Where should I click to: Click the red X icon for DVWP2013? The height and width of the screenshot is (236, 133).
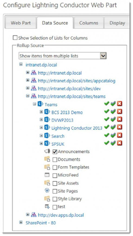(x=120, y=119)
